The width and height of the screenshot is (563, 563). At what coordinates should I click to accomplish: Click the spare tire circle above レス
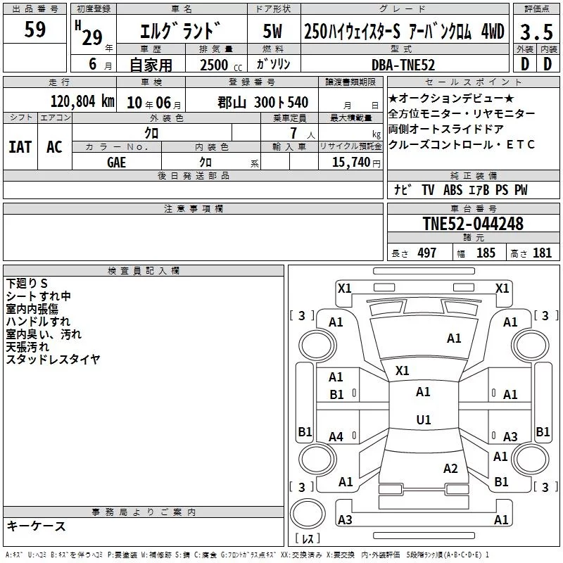click(x=308, y=514)
